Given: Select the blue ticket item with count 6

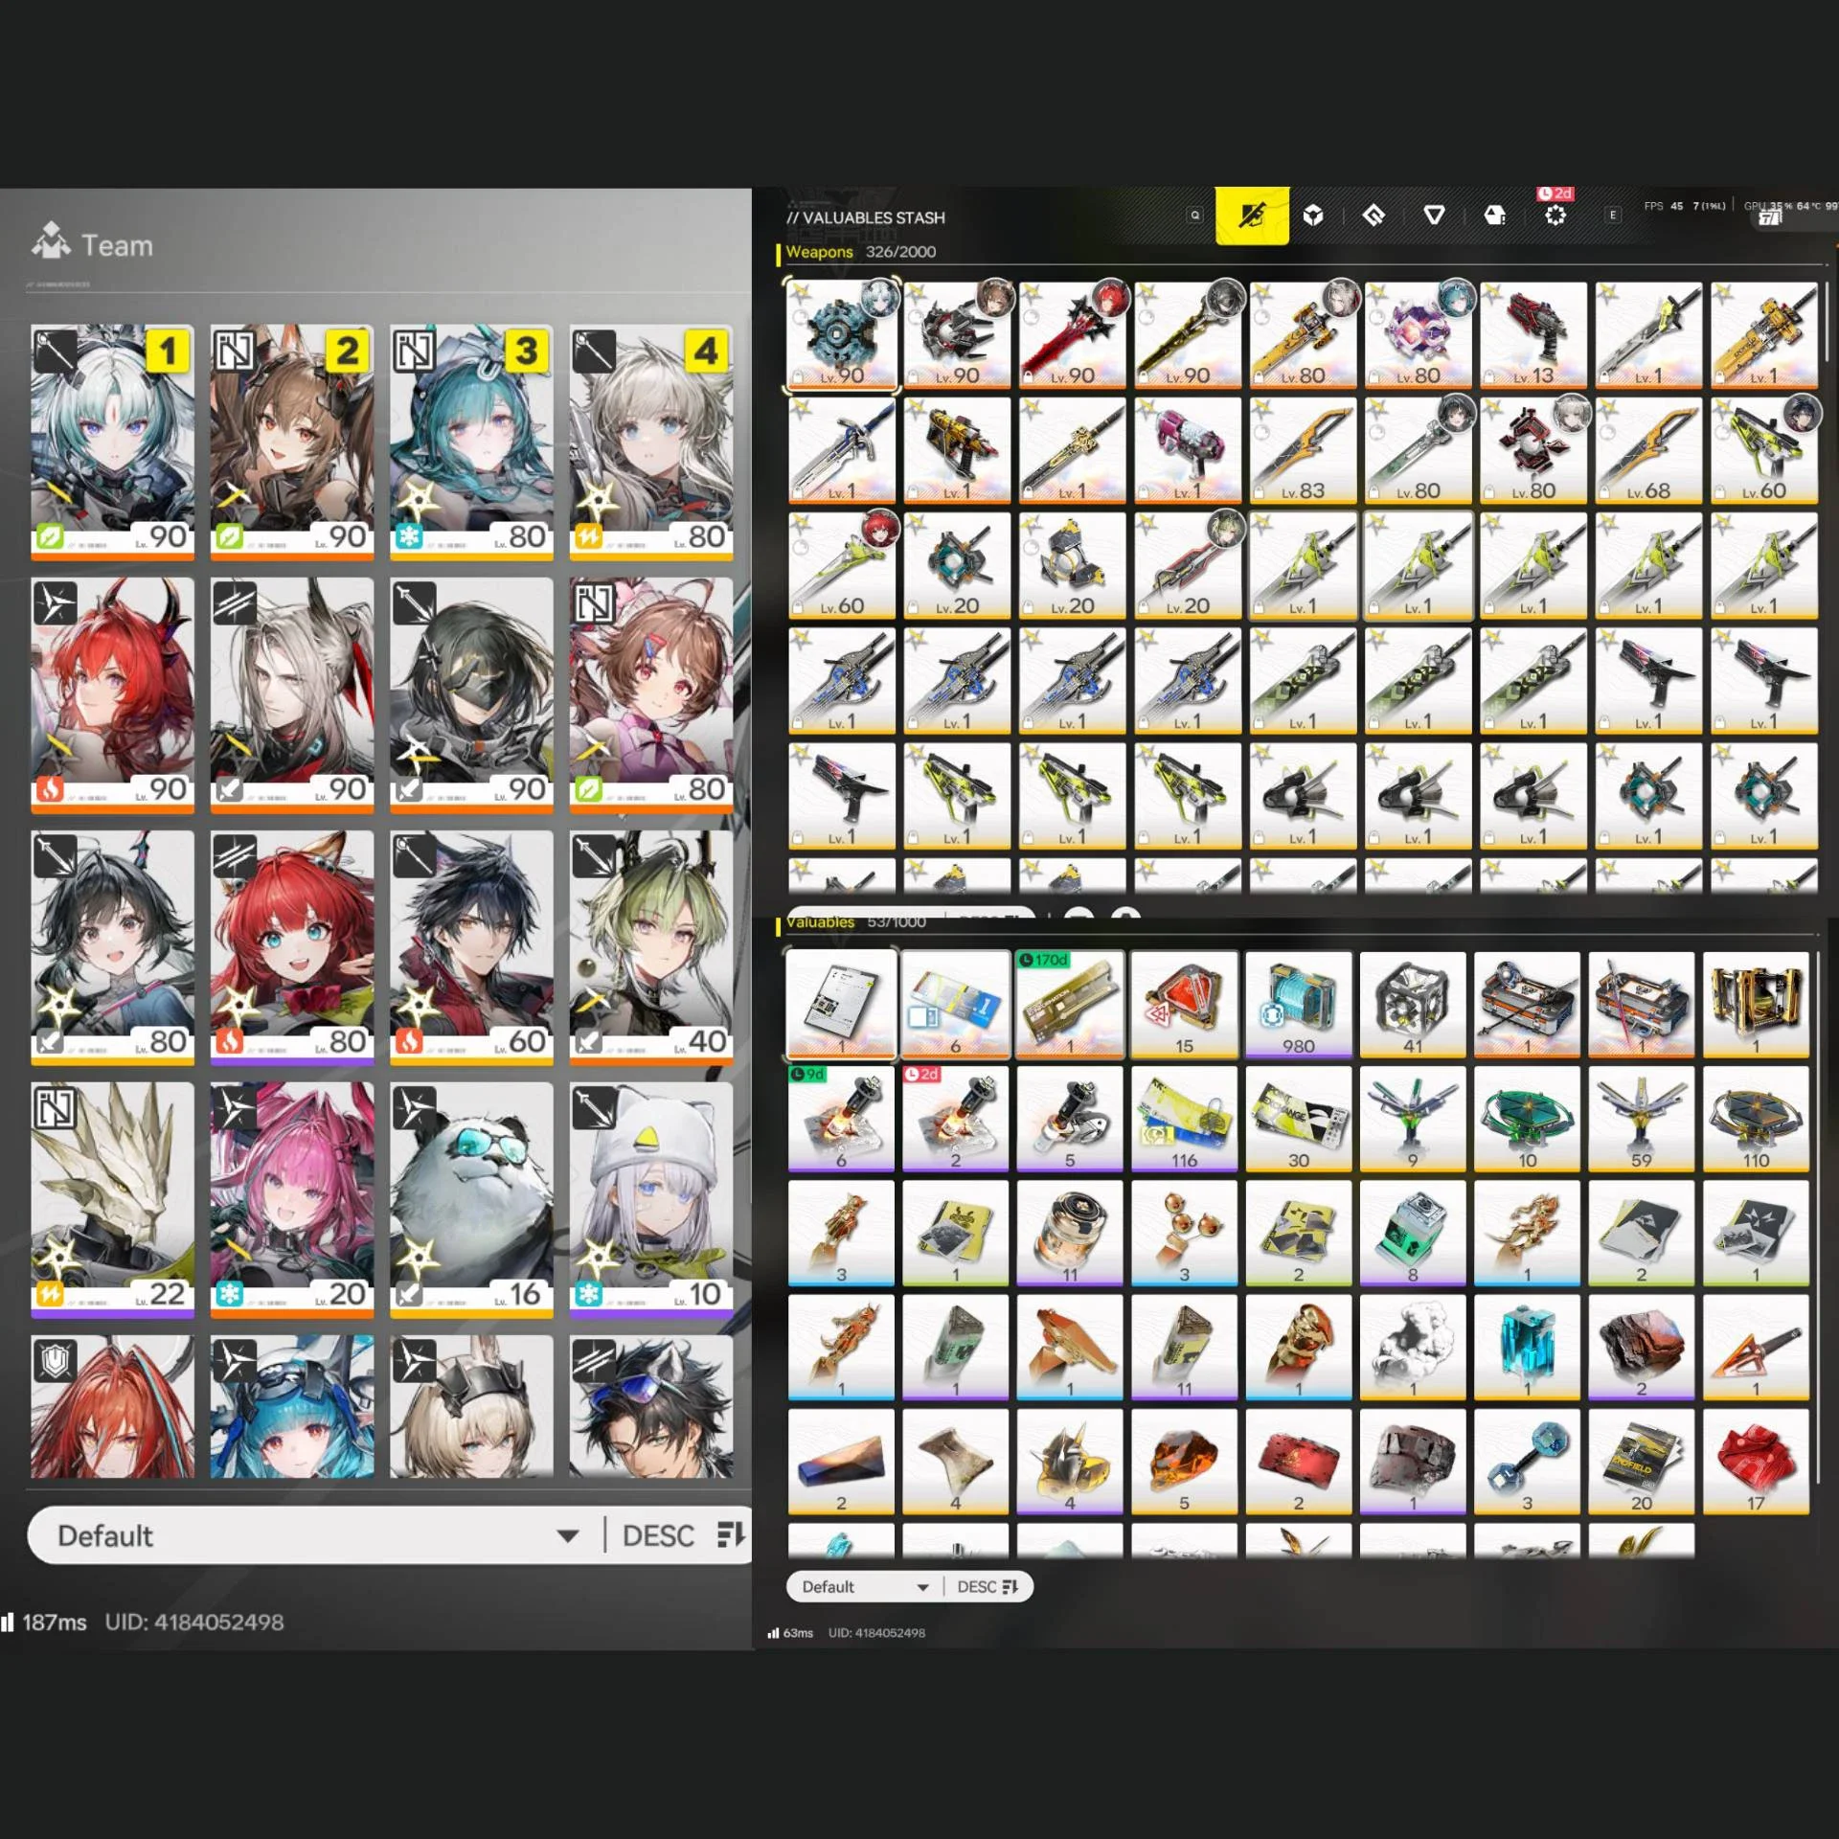Looking at the screenshot, I should pyautogui.click(x=955, y=1004).
